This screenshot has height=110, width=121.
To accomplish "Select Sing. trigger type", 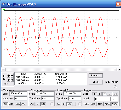I will 93,104.
